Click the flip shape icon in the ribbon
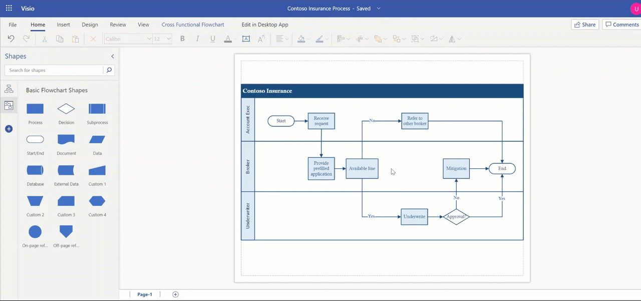 click(x=452, y=39)
